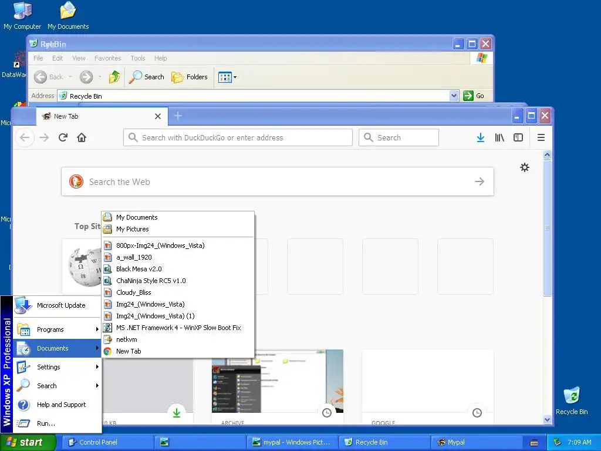This screenshot has width=601, height=451.
Task: Focus the Search the Web field
Action: pos(278,181)
